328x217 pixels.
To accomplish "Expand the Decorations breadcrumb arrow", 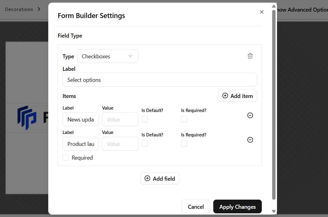I will (39, 9).
